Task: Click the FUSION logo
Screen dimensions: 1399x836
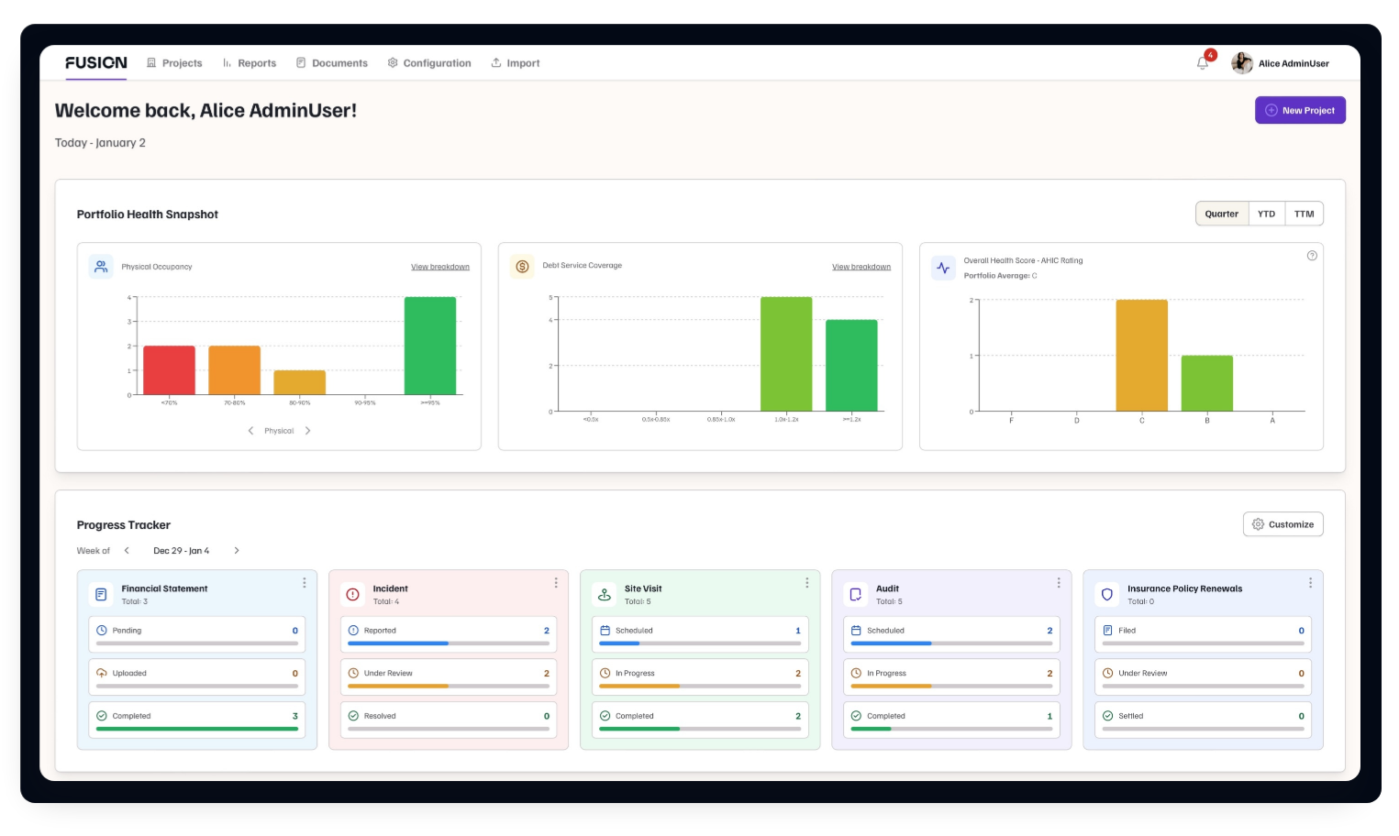Action: pos(96,62)
